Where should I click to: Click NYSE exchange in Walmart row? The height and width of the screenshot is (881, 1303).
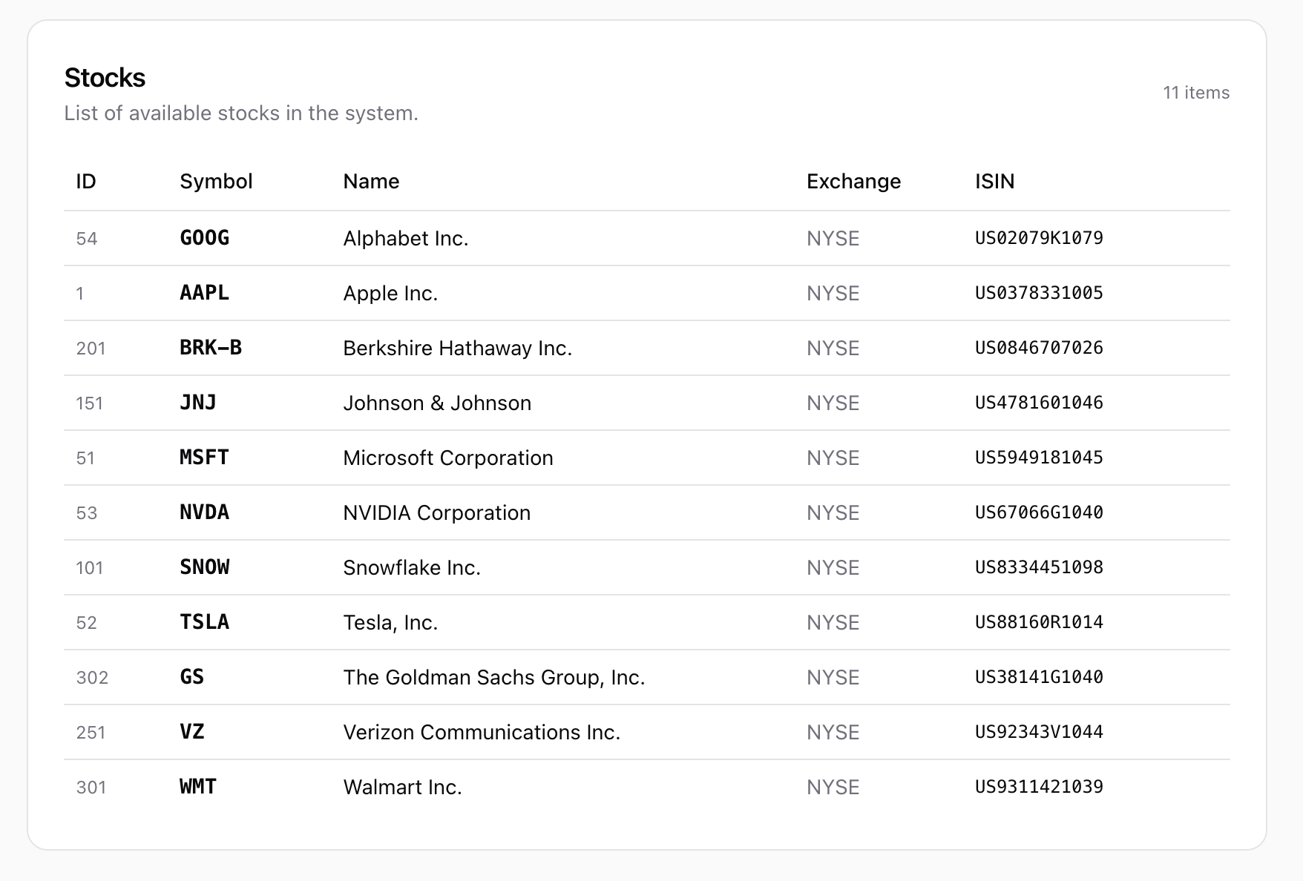pos(833,788)
